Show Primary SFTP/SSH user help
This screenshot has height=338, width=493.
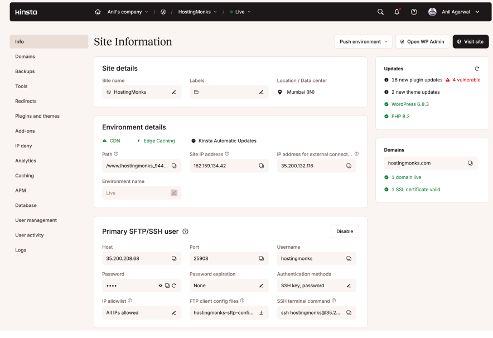pyautogui.click(x=186, y=231)
